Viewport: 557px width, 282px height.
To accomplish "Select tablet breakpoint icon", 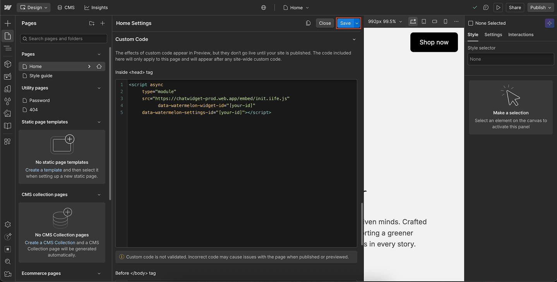I will (424, 22).
